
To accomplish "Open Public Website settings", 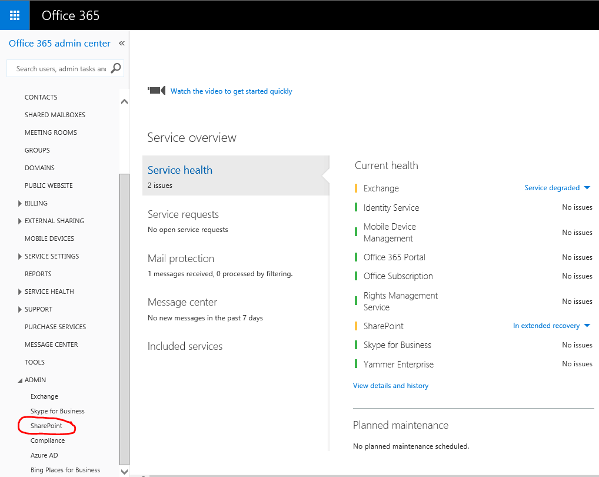I will tap(48, 185).
